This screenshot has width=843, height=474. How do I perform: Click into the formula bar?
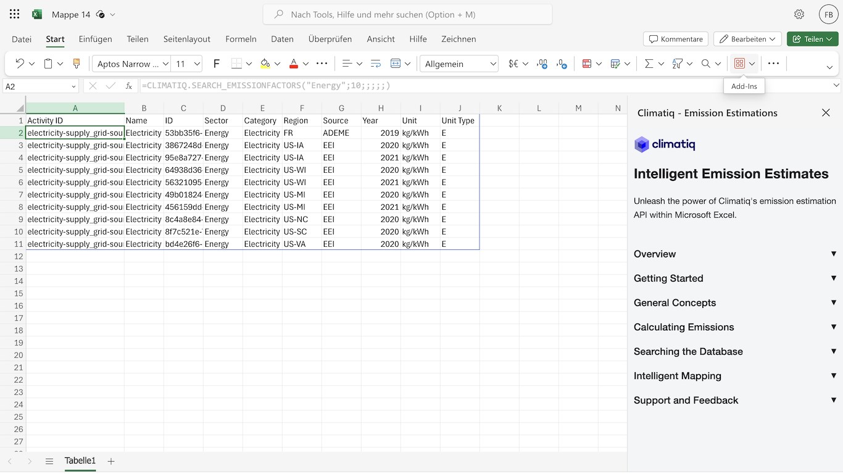click(484, 86)
